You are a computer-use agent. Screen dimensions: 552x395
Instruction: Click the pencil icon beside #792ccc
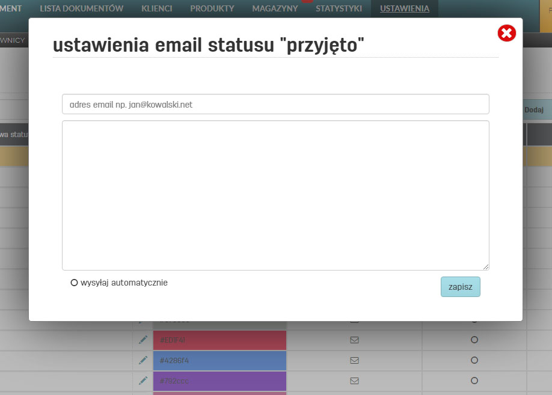143,381
